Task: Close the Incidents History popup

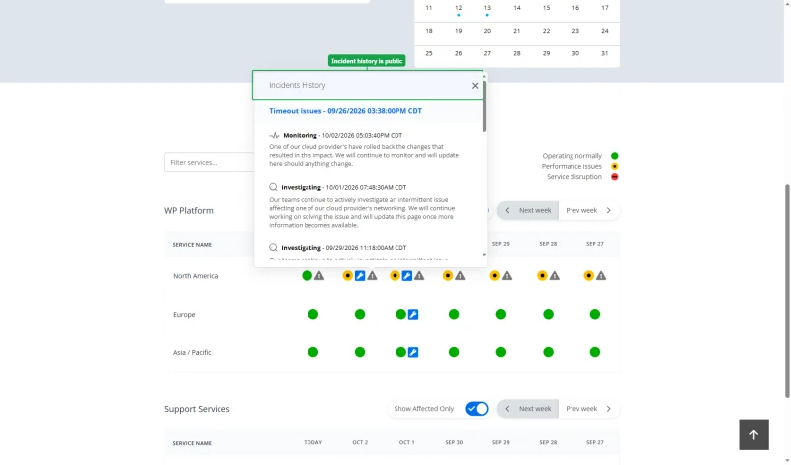Action: tap(475, 86)
